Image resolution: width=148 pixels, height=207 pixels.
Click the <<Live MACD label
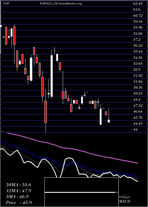pyautogui.click(x=125, y=199)
